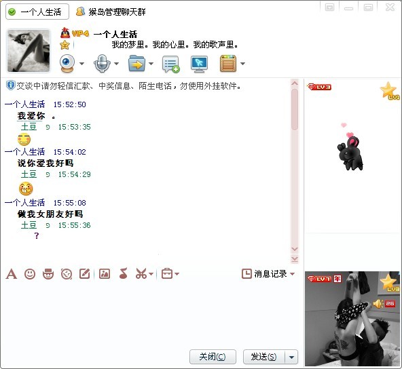Click the music note share icon
Viewport: 402px width, 369px height.
coord(124,273)
